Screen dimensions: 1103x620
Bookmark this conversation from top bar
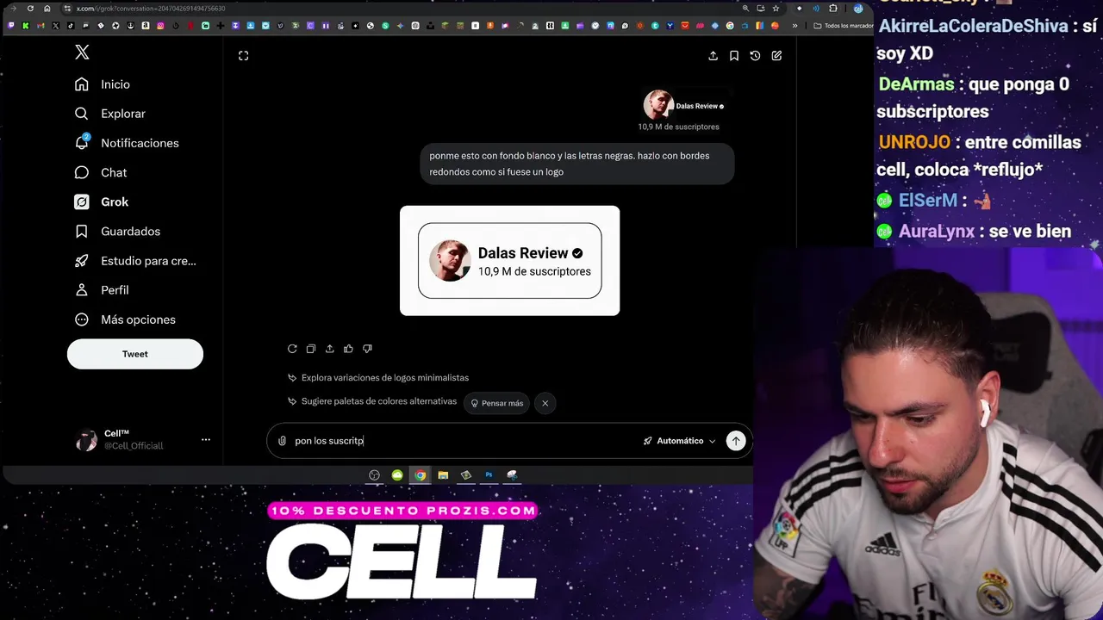point(734,56)
